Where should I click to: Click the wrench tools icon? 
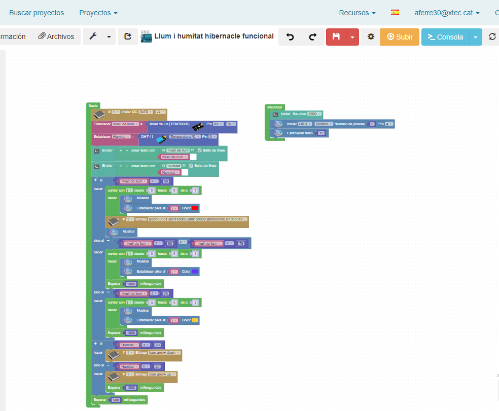[92, 36]
